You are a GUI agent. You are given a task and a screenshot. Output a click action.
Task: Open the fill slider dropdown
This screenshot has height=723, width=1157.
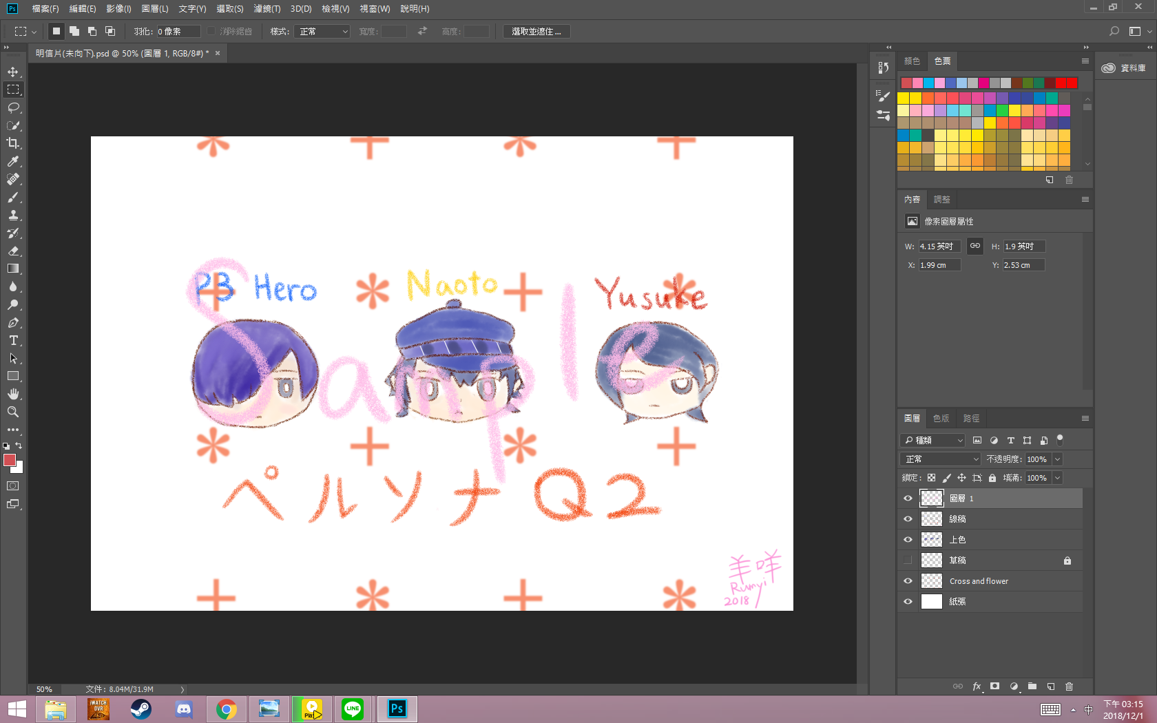point(1058,478)
